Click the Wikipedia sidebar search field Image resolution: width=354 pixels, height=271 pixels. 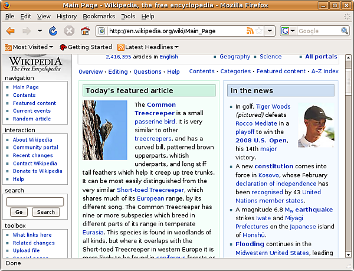click(35, 202)
